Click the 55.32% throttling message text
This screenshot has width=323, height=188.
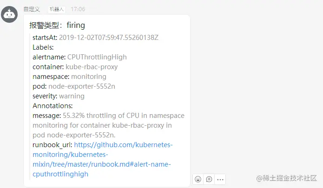[x=123, y=116]
